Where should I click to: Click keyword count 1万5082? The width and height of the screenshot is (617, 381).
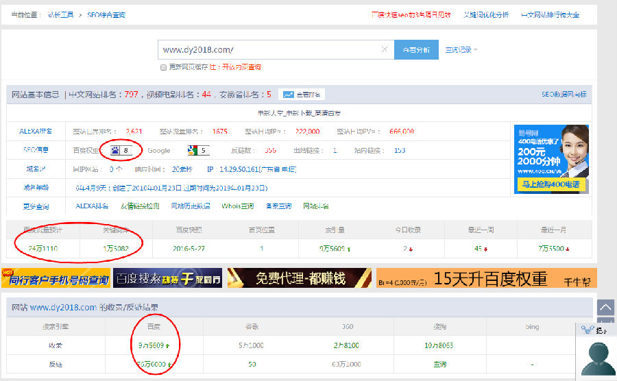[116, 249]
